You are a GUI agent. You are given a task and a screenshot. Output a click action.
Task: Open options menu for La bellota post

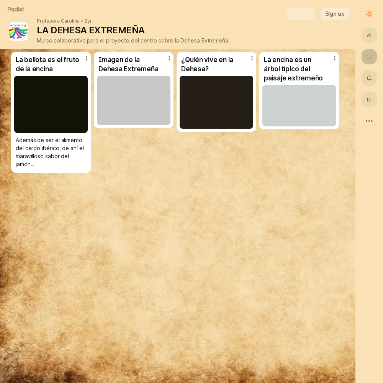coord(87,58)
